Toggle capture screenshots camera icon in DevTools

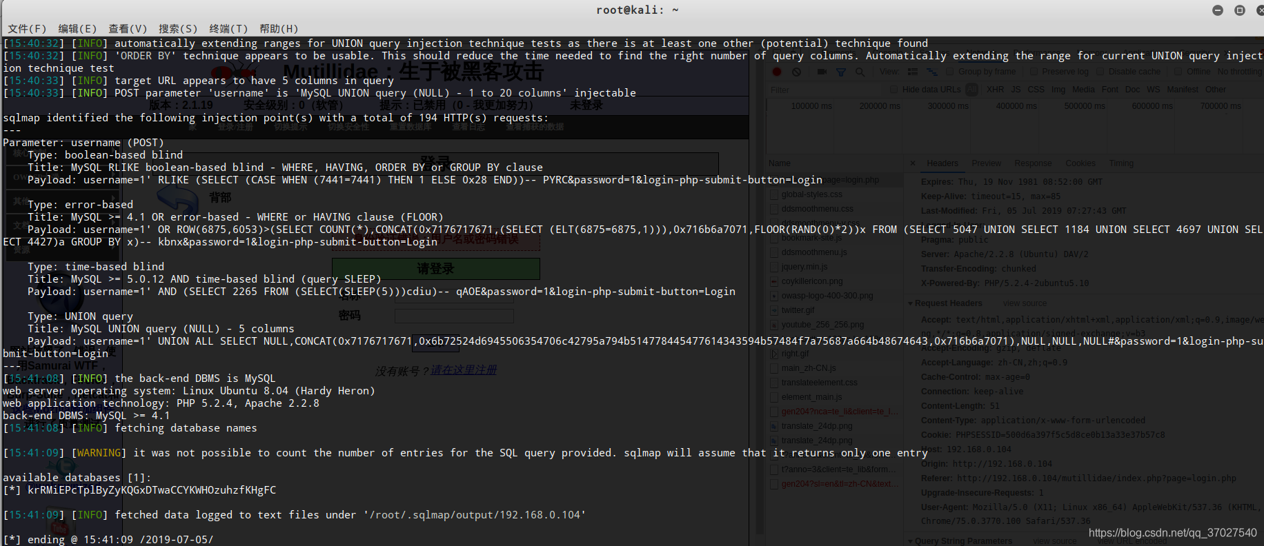click(x=822, y=72)
